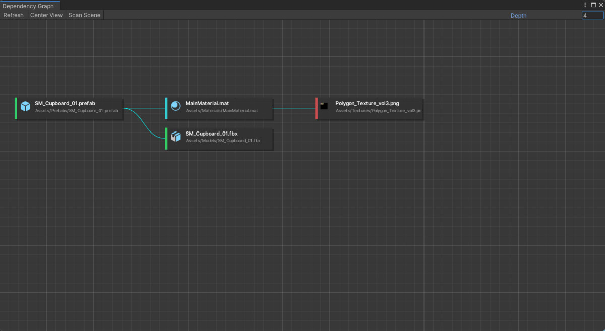
Task: Switch to the Dependency Graph tab
Action: click(28, 6)
